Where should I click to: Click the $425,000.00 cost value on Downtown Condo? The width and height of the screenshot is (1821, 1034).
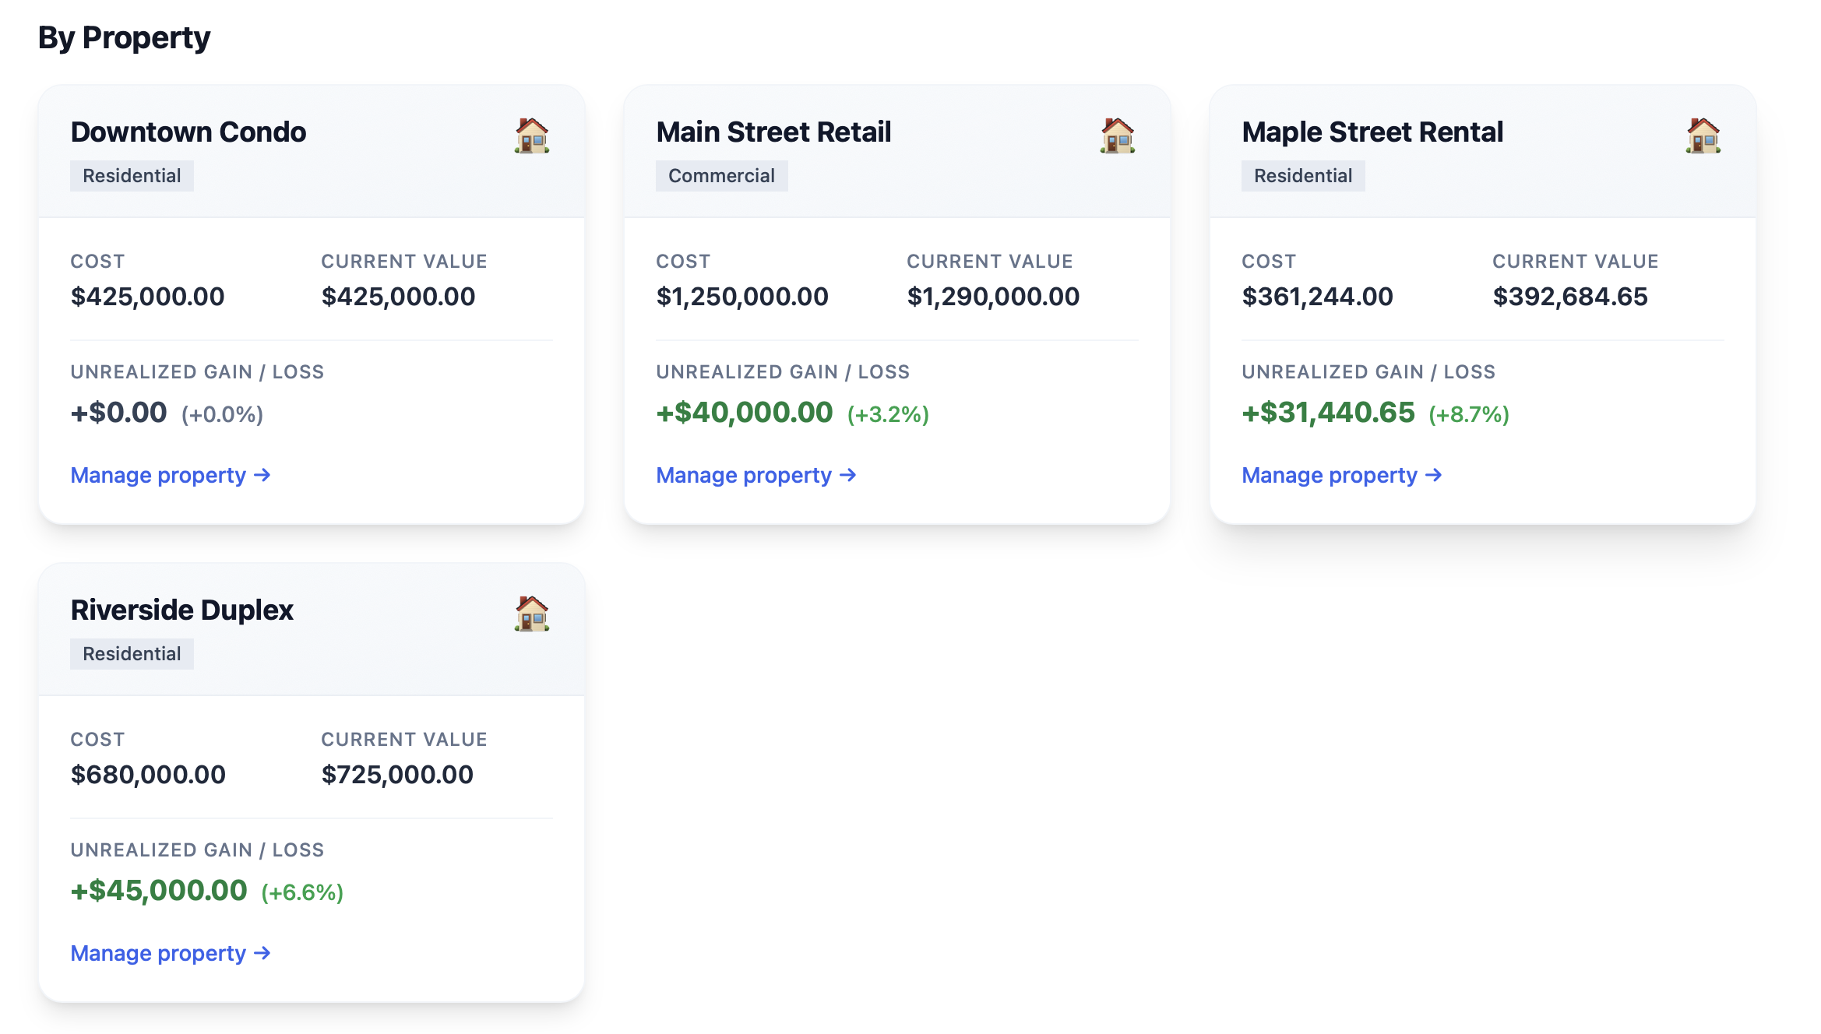(x=147, y=296)
